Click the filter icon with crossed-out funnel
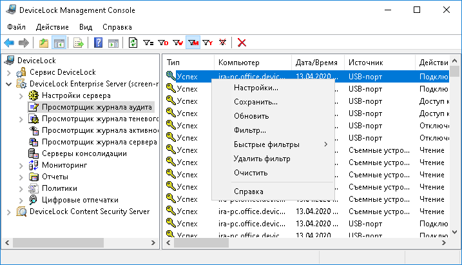This screenshot has height=265, width=462. tap(223, 43)
